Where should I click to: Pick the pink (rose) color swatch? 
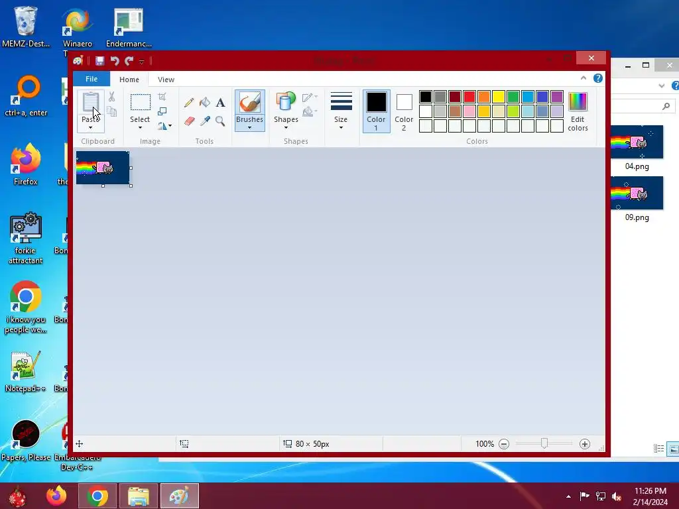469,111
